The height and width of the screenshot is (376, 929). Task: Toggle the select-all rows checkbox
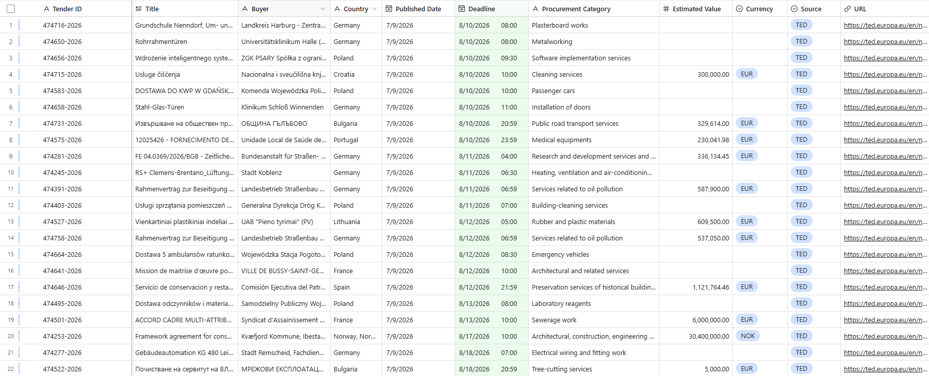[11, 9]
